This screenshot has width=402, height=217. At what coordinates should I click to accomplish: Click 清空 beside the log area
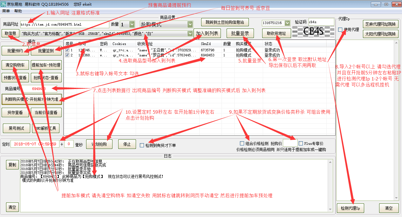[12, 207]
